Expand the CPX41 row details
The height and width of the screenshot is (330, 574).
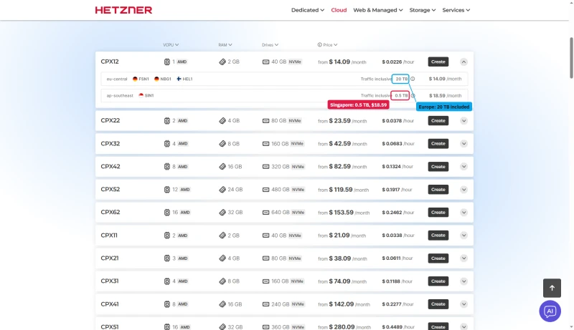[464, 304]
